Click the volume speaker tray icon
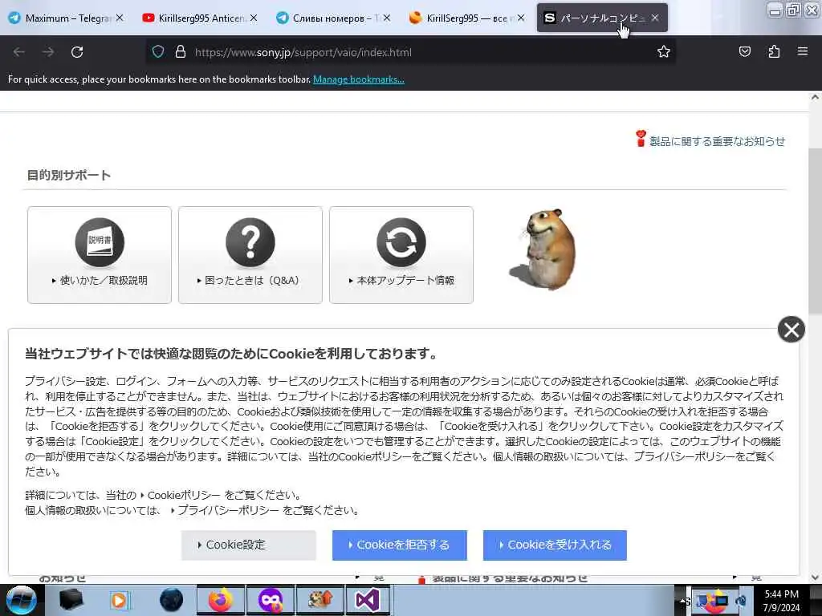The image size is (822, 616). coord(741,601)
